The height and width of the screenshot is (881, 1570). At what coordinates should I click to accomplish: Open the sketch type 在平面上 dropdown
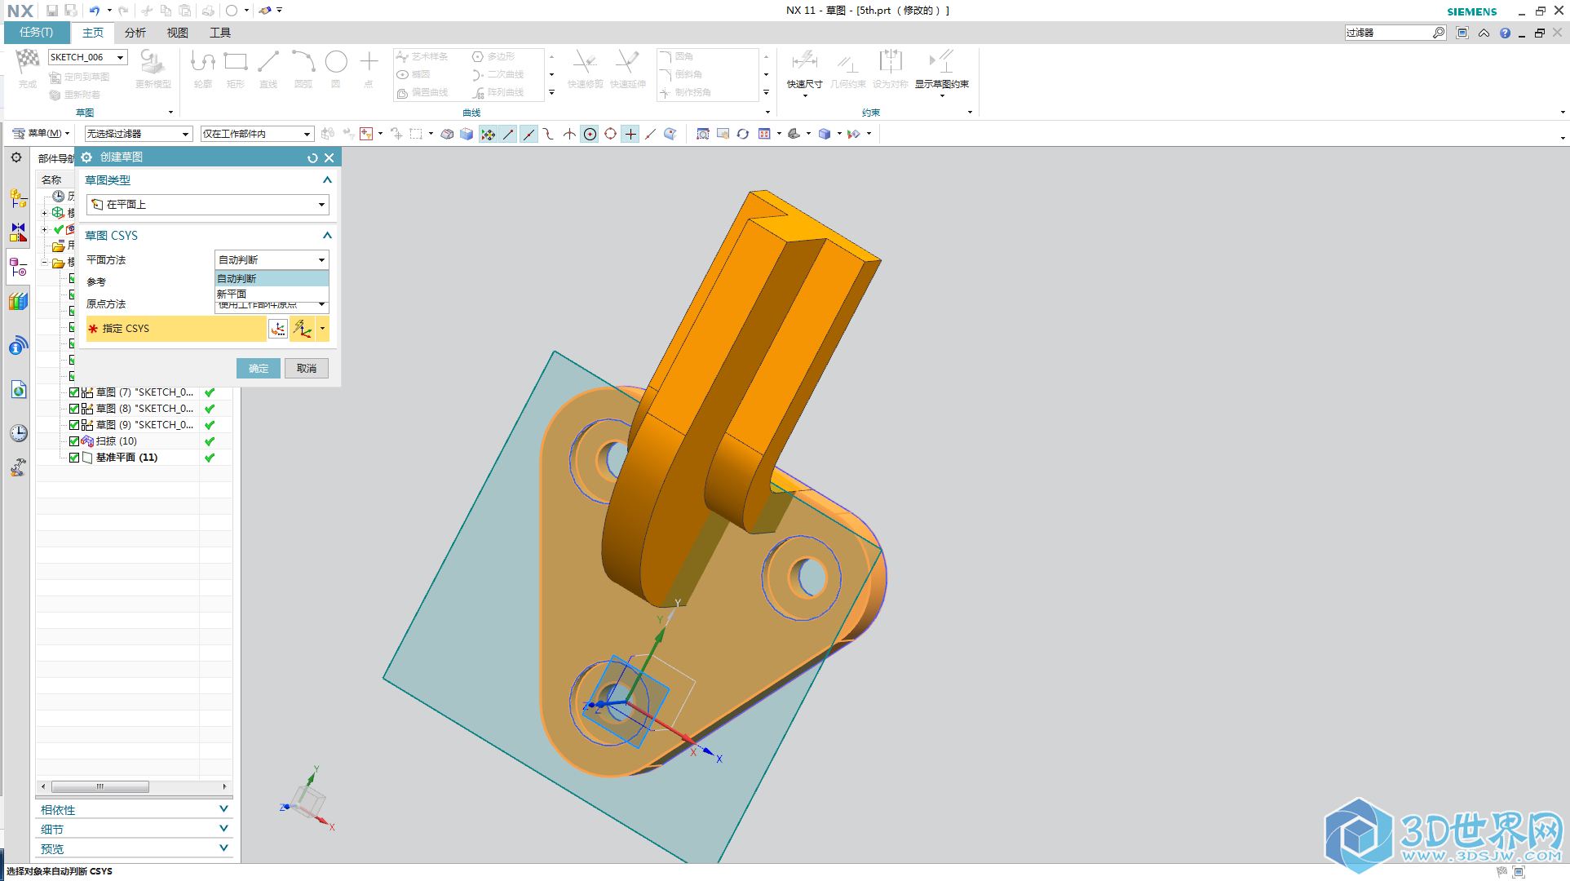click(x=208, y=205)
